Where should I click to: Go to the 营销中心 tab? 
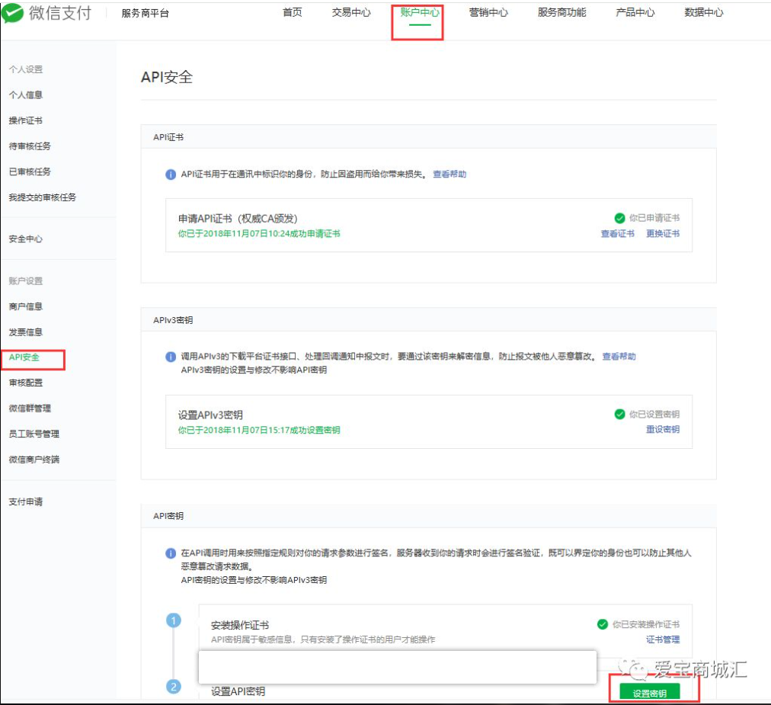[x=488, y=12]
